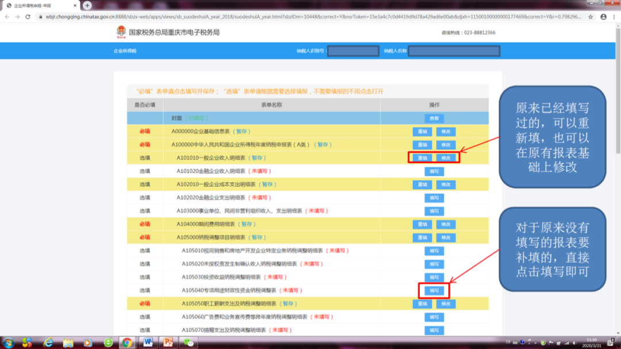621x349 pixels.
Task: Click 填写 for A103000事业单位 table
Action: [434, 211]
